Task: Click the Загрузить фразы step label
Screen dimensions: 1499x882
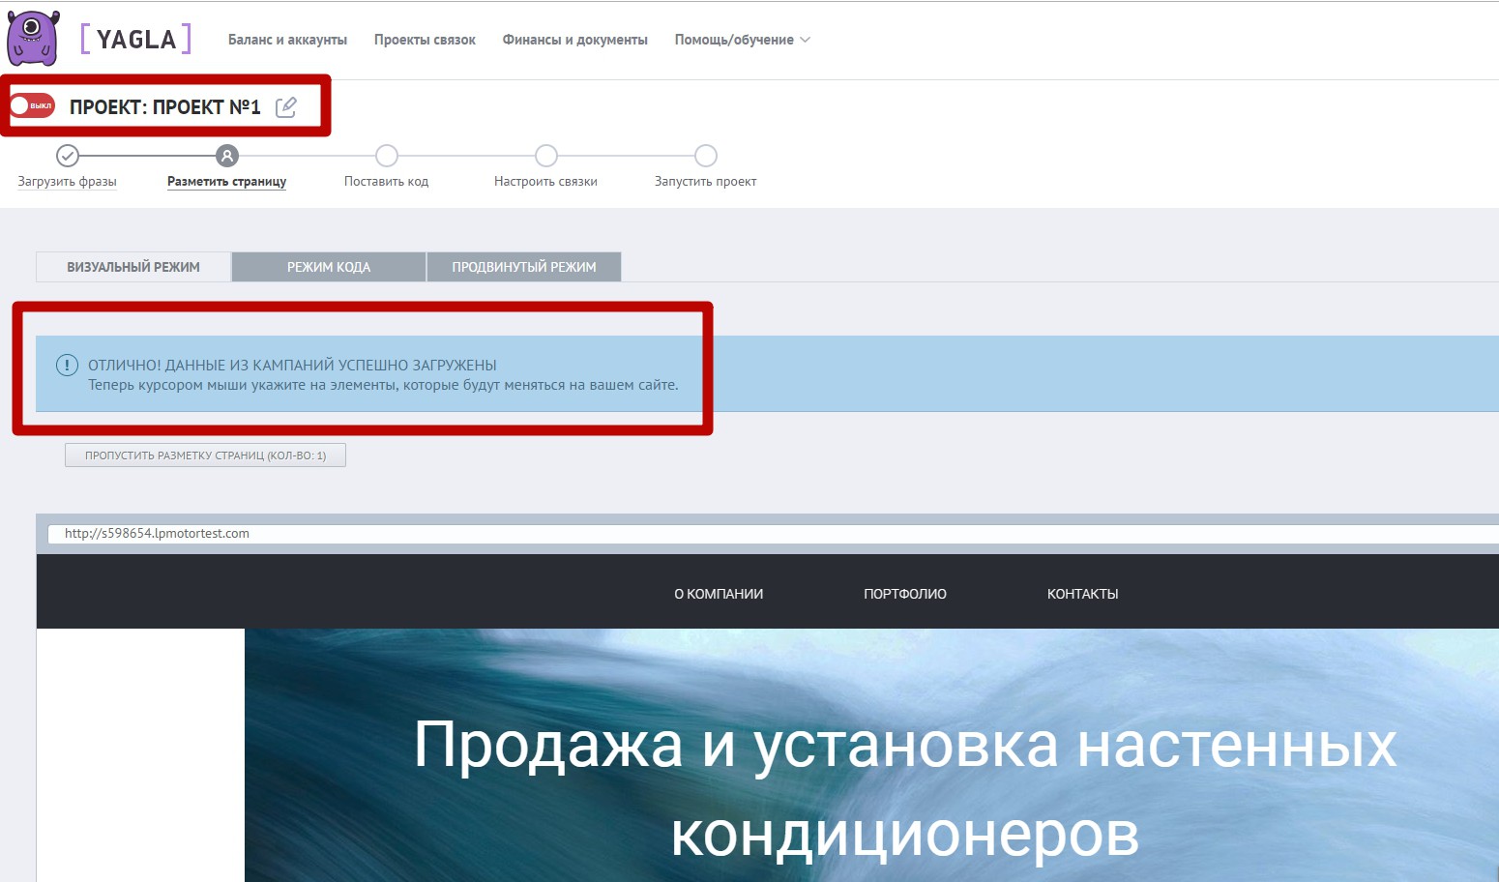Action: 68,181
